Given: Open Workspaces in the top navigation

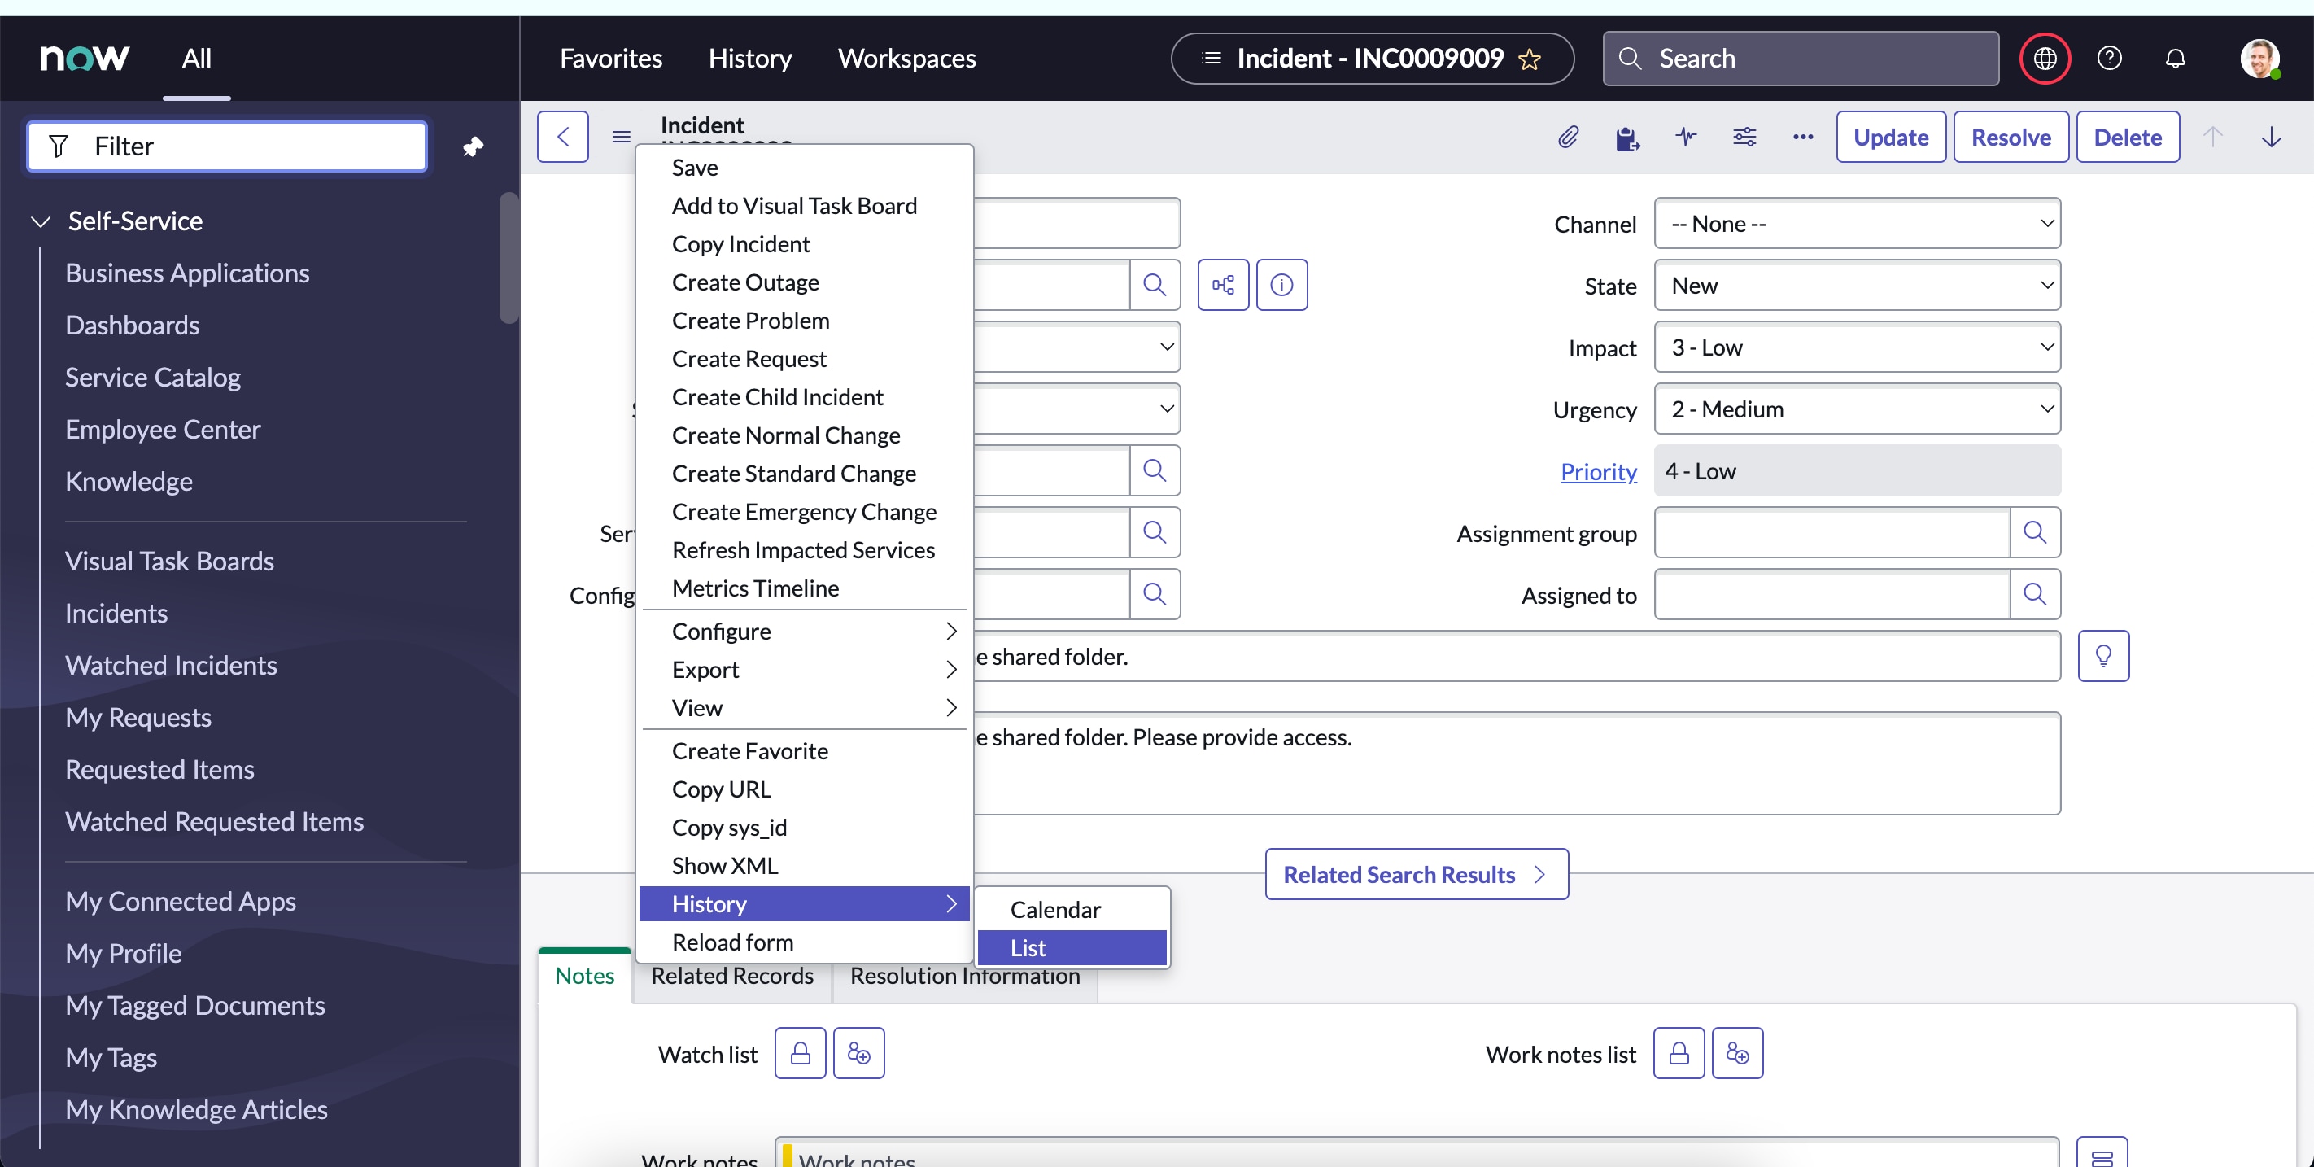Looking at the screenshot, I should (906, 59).
